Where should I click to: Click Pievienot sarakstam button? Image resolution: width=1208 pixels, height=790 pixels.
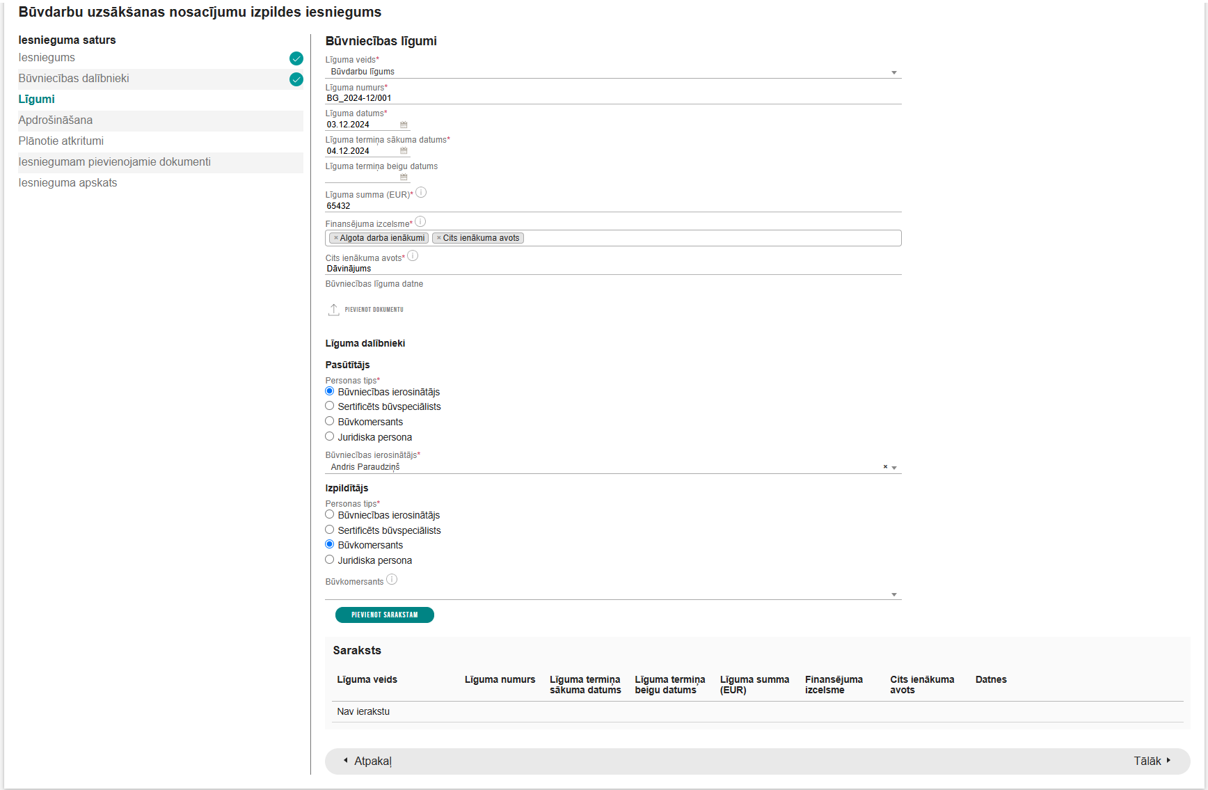click(385, 615)
